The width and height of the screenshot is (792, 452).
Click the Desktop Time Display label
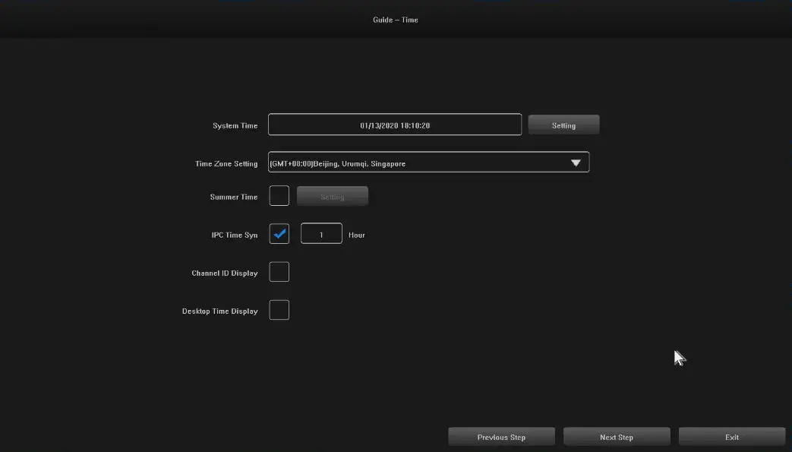tap(220, 311)
